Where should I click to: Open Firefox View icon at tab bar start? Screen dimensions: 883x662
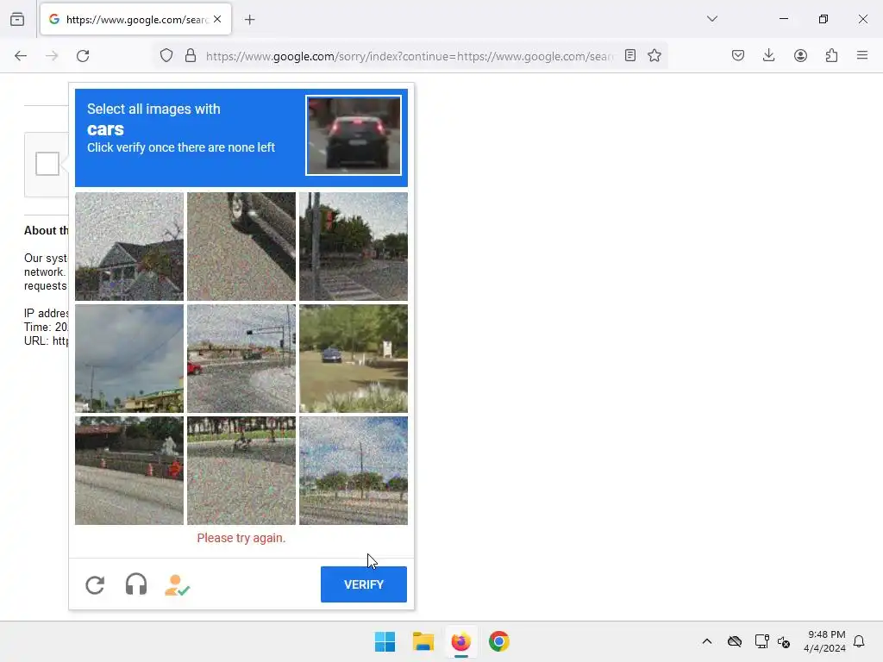17,19
